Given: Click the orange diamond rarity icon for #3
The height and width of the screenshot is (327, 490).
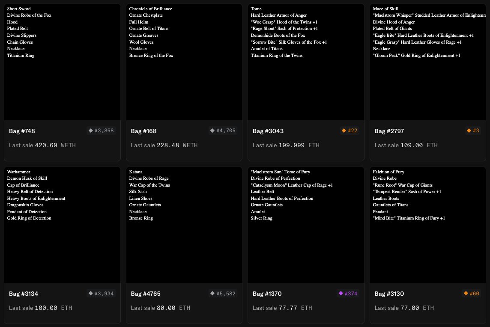Looking at the screenshot, I should pyautogui.click(x=469, y=131).
